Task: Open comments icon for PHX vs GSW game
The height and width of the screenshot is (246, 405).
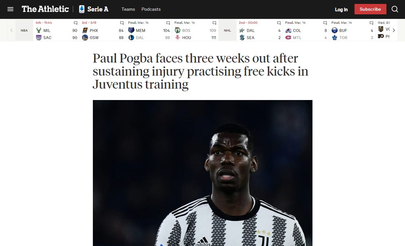Action: (x=122, y=23)
